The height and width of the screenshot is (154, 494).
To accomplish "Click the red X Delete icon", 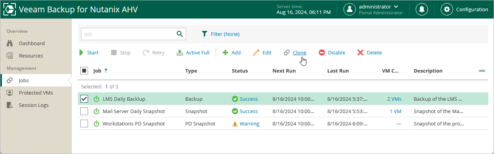I will click(x=360, y=52).
